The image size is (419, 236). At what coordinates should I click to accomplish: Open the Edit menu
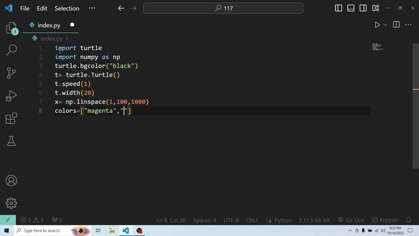click(42, 9)
